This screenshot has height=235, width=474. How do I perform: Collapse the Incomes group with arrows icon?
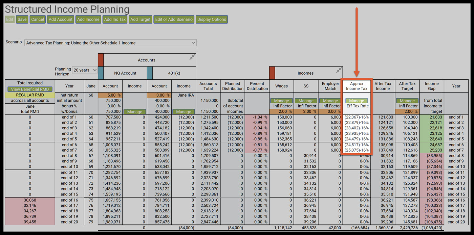click(x=339, y=70)
